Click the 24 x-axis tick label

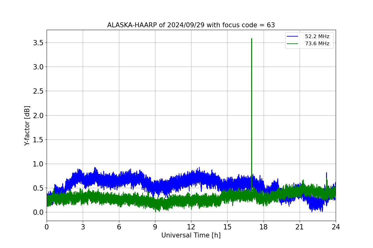click(336, 227)
